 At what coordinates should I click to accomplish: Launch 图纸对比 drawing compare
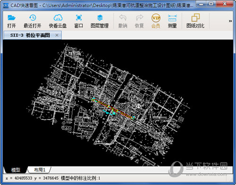(x=195, y=21)
